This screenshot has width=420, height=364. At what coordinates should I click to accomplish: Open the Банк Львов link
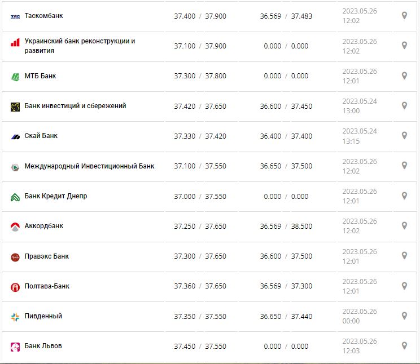pyautogui.click(x=43, y=346)
